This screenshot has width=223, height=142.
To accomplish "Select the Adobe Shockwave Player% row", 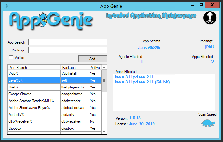I will (x=34, y=108).
